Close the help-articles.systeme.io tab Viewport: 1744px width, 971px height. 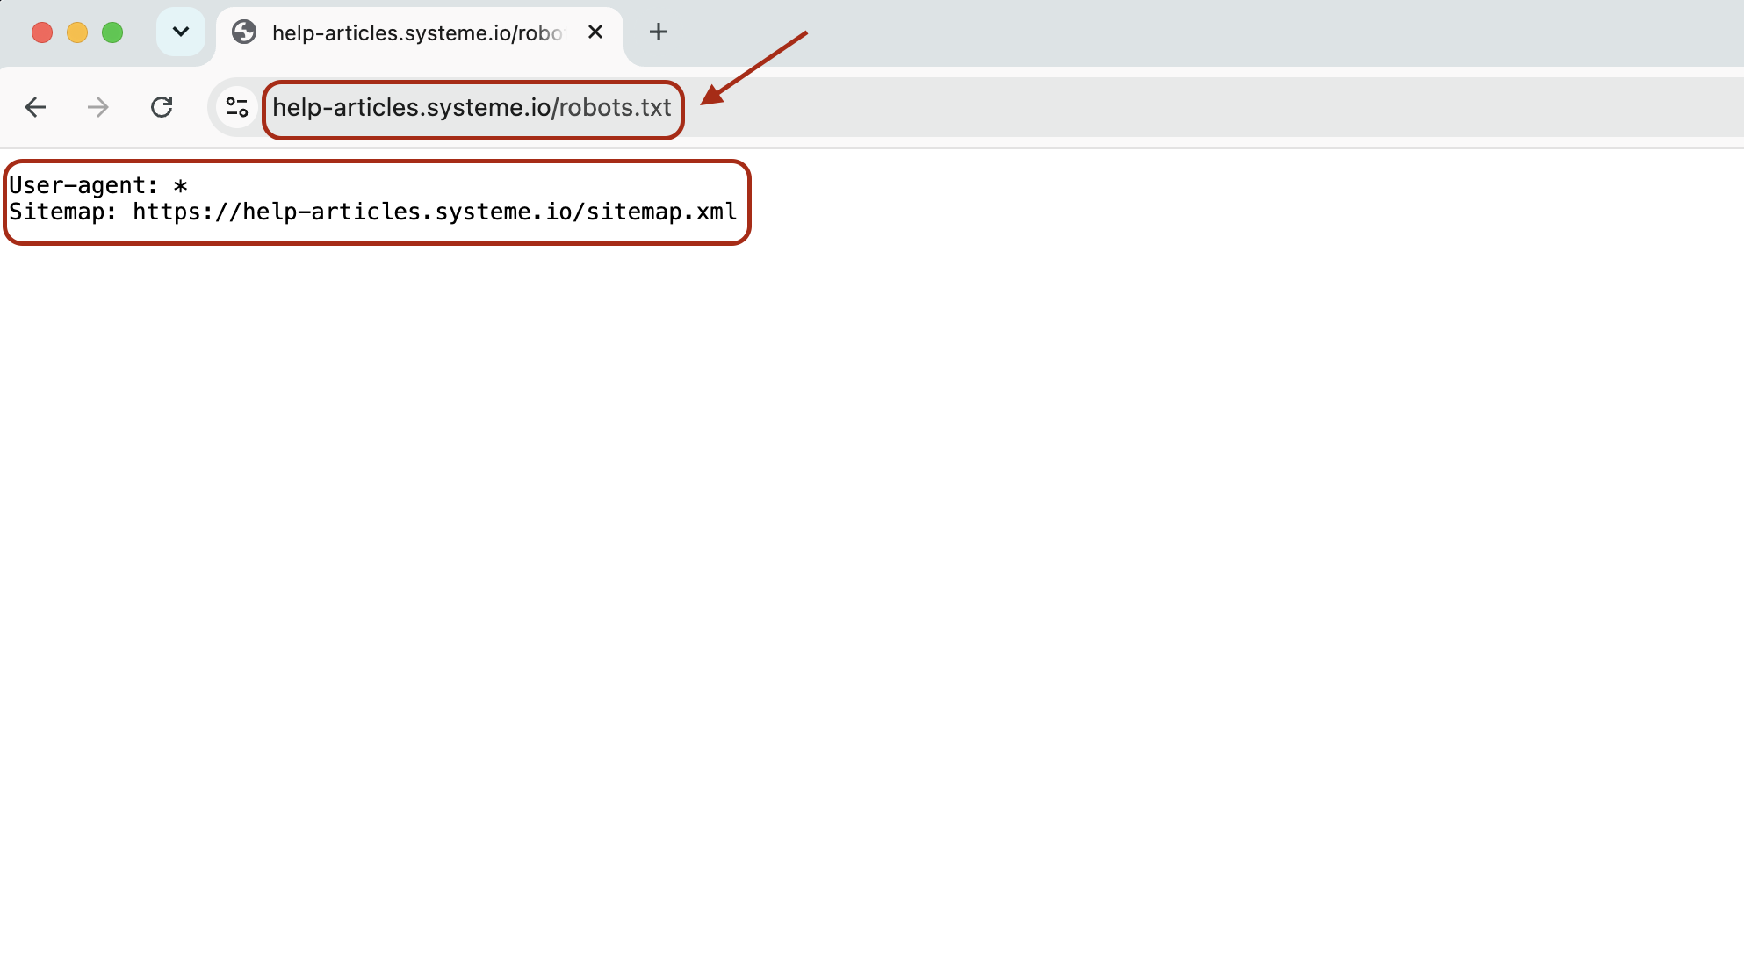pyautogui.click(x=595, y=32)
